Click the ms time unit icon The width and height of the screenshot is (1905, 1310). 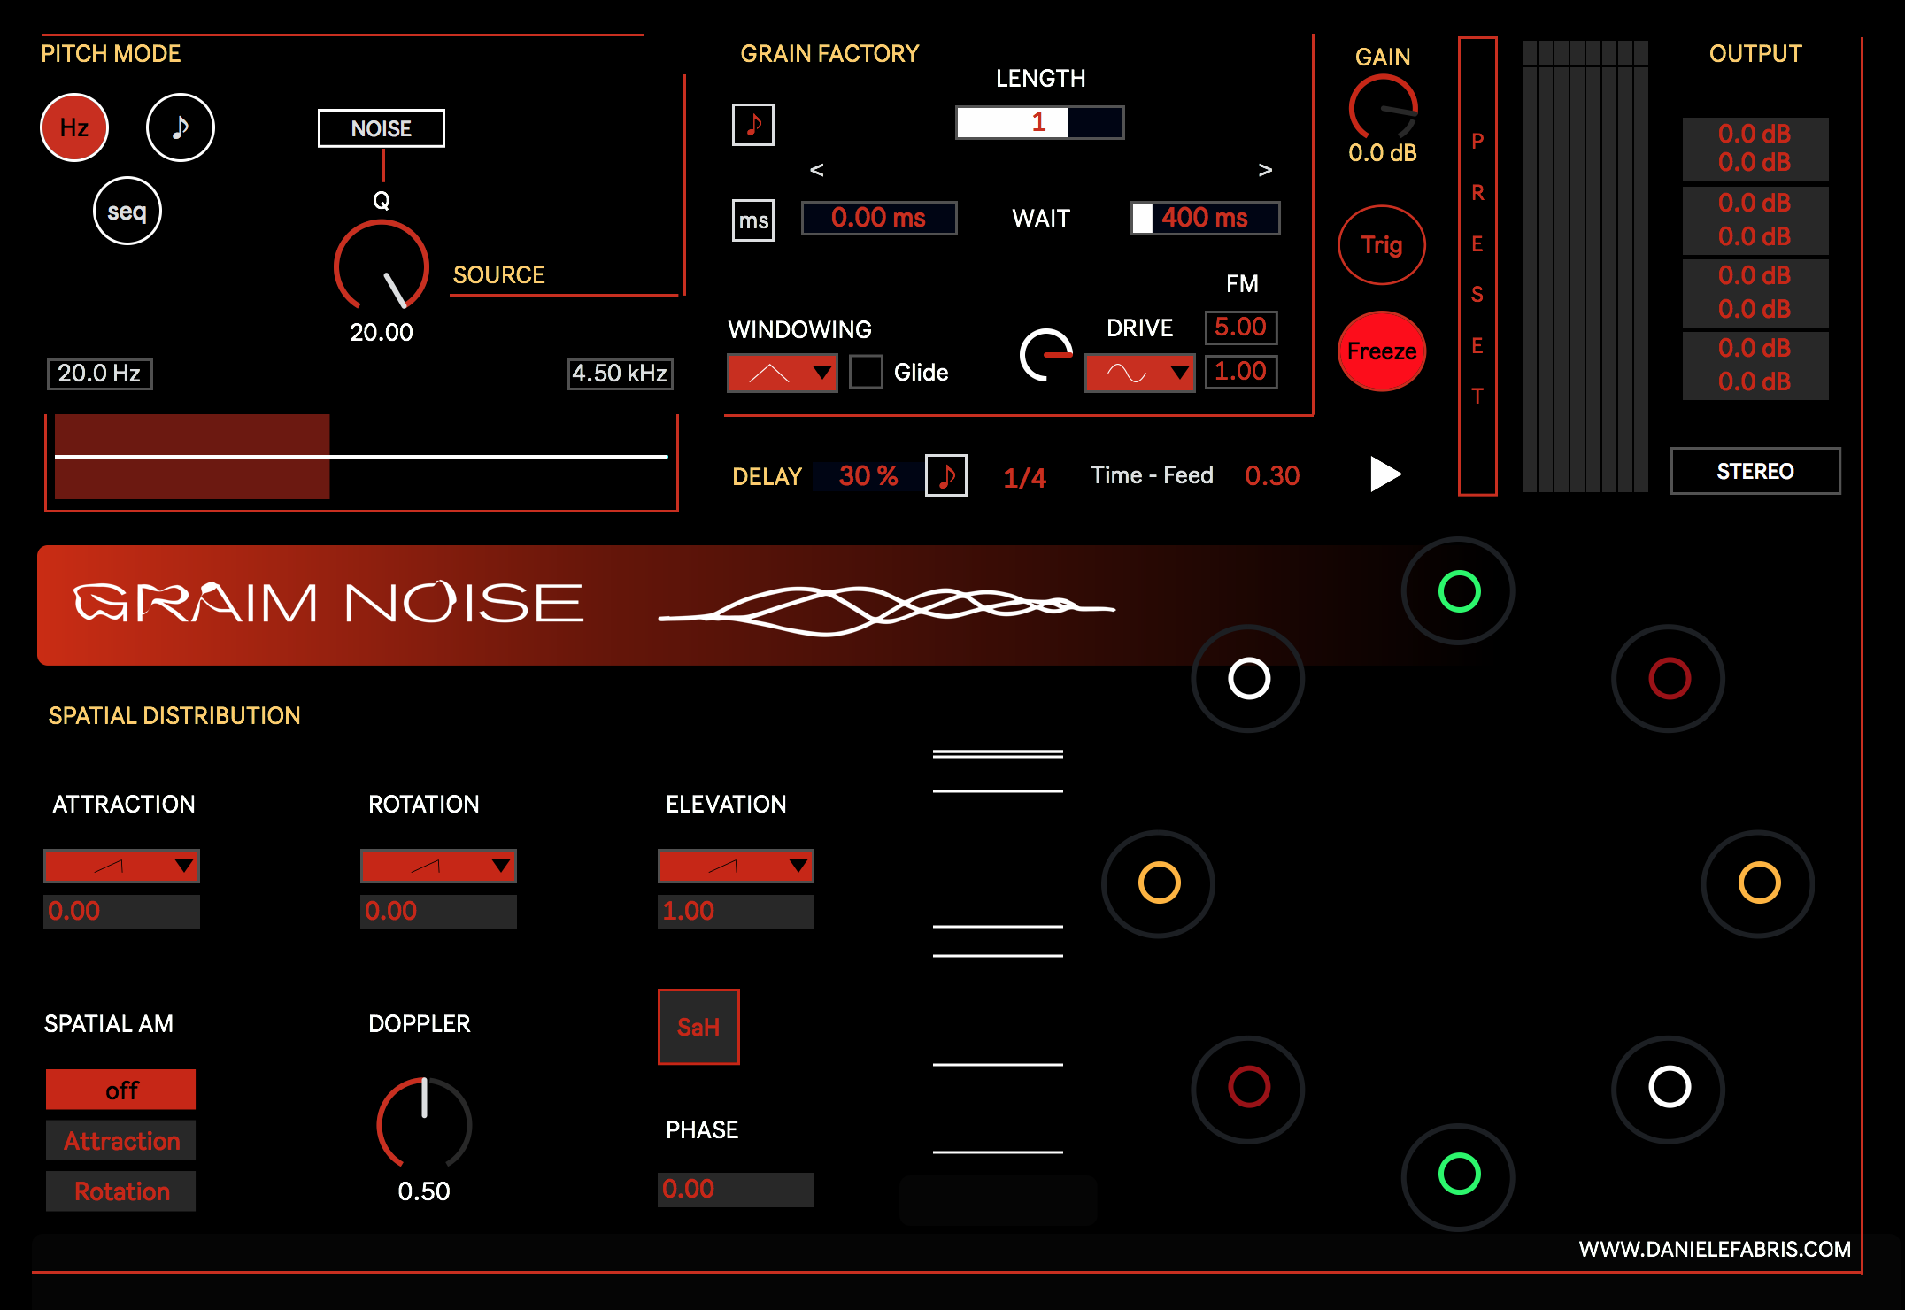752,220
